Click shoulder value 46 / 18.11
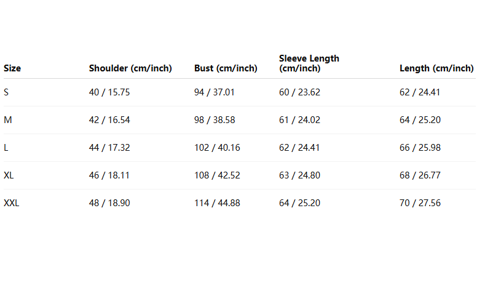Viewport: 485px width, 288px height. tap(109, 175)
